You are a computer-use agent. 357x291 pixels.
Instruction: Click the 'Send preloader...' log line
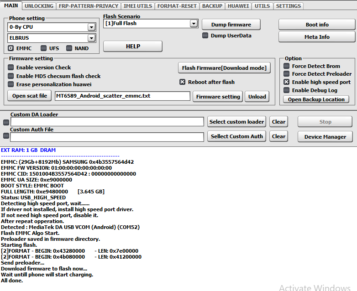click(22, 263)
